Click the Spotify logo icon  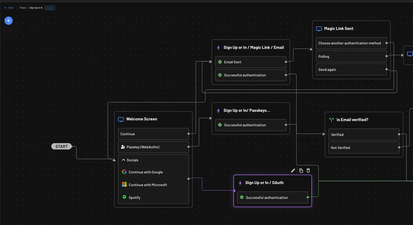pos(124,197)
